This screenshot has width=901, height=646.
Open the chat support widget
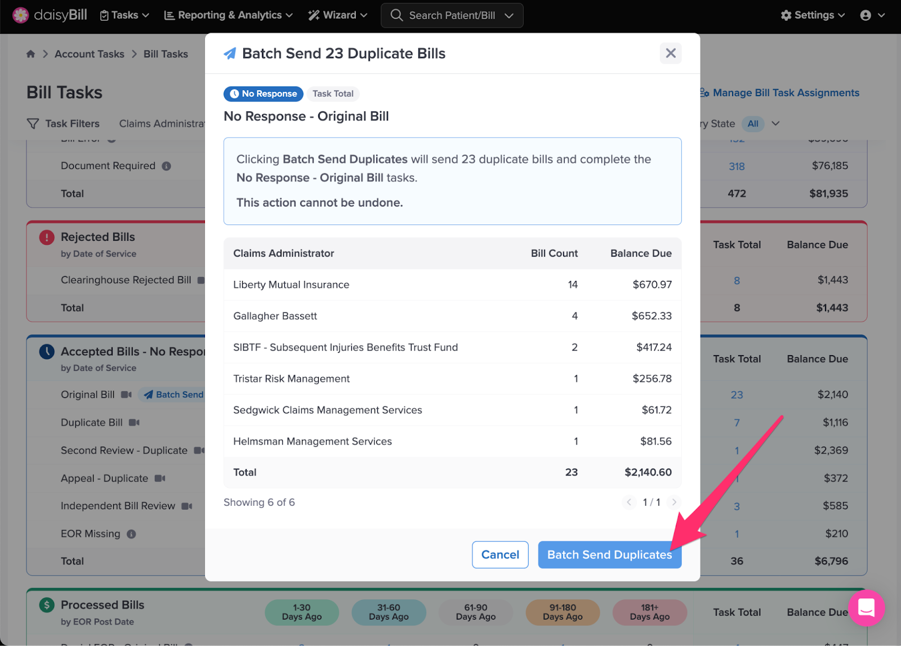(x=866, y=608)
